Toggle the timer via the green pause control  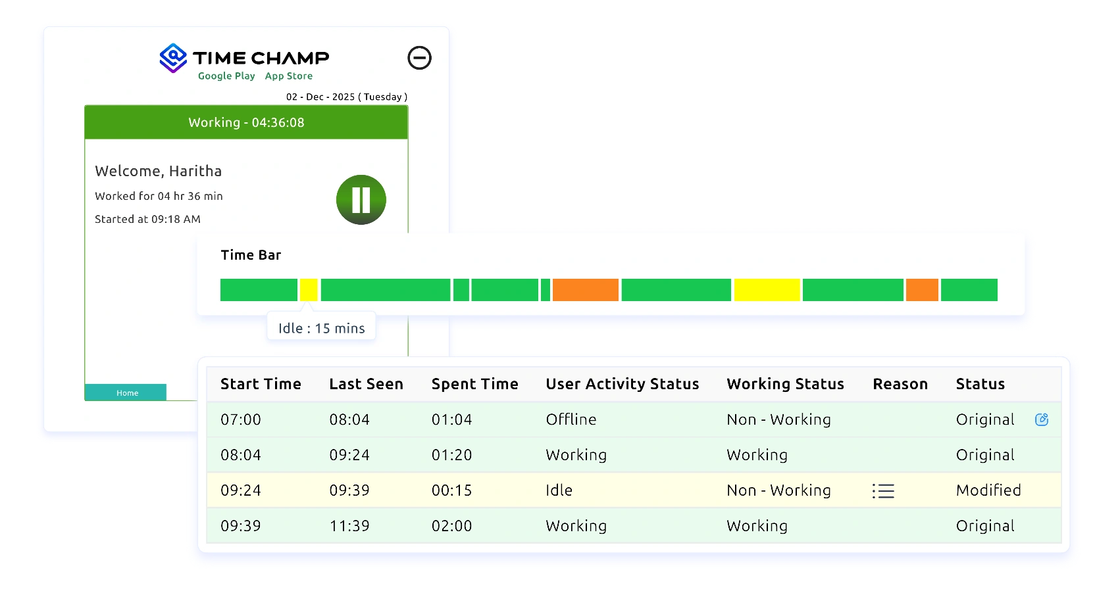click(x=361, y=199)
